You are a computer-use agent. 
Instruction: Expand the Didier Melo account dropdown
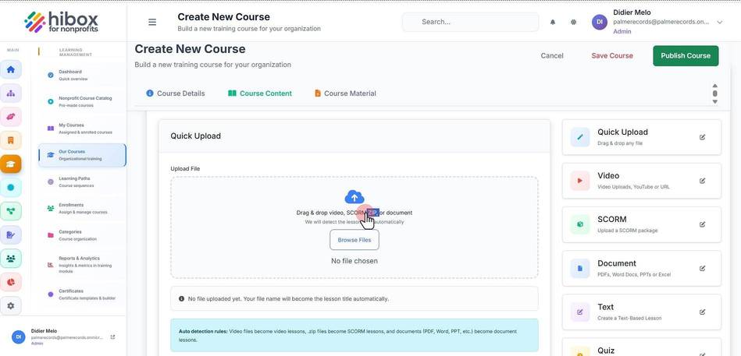[x=719, y=22]
